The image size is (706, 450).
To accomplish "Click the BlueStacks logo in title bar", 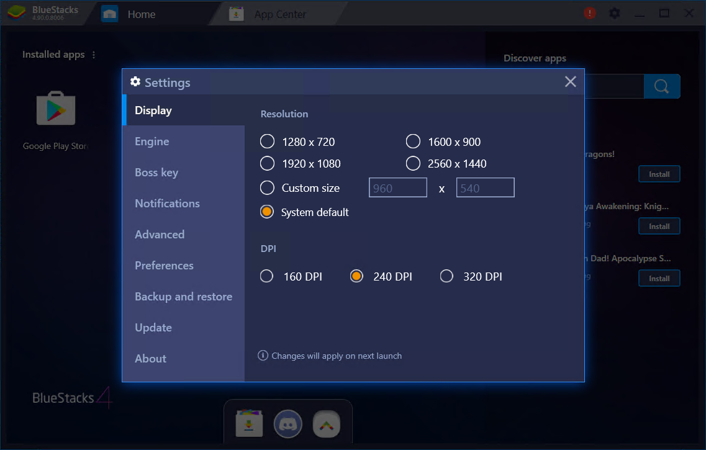I will [17, 13].
